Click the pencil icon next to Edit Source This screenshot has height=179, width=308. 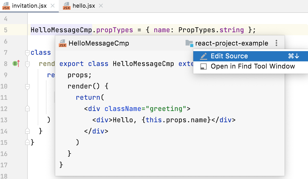[204, 56]
